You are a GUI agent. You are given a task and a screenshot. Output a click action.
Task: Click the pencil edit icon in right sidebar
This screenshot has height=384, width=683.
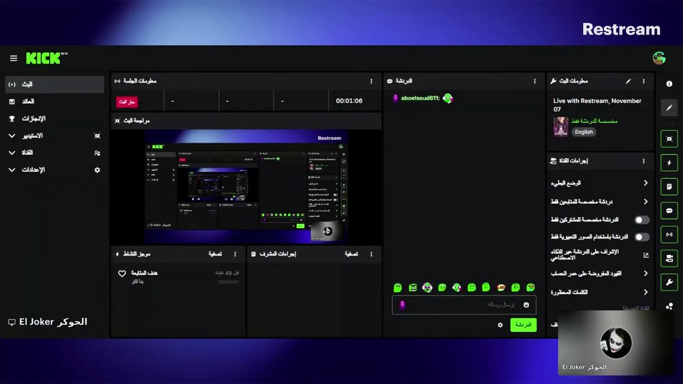coord(669,108)
